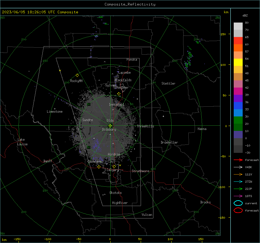Click the Lake Louise label

(x=22, y=142)
